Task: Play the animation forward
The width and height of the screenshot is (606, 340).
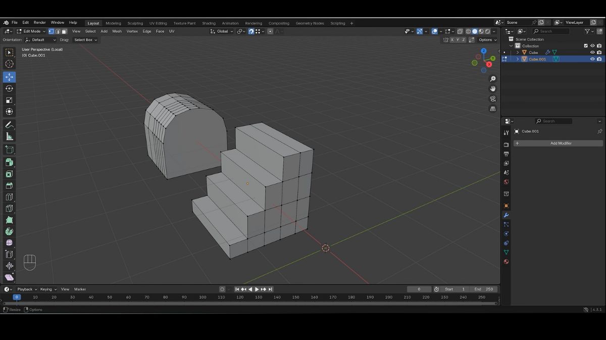Action: 257,289
